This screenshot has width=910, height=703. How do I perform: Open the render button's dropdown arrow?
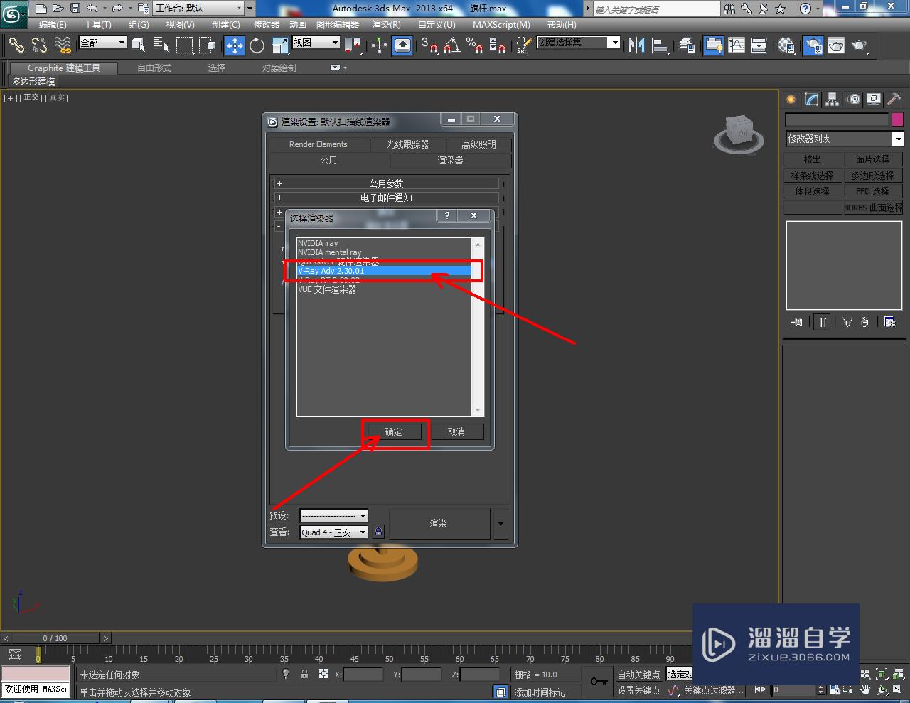[500, 524]
